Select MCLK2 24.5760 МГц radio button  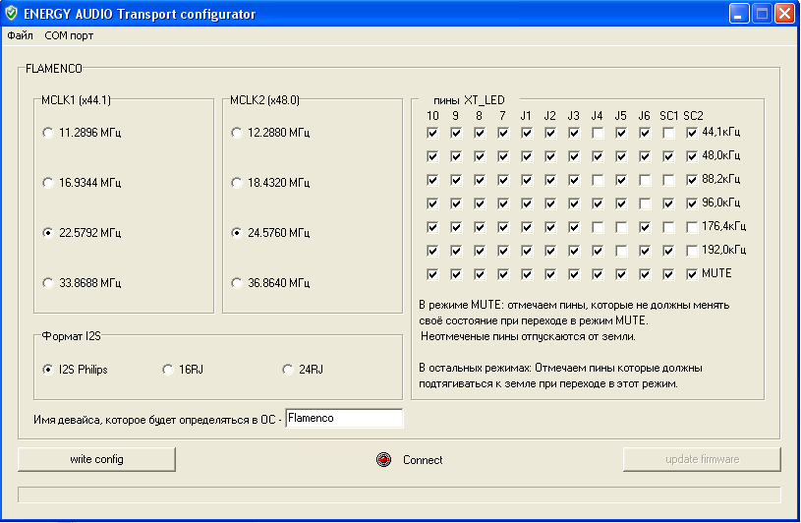pyautogui.click(x=237, y=233)
